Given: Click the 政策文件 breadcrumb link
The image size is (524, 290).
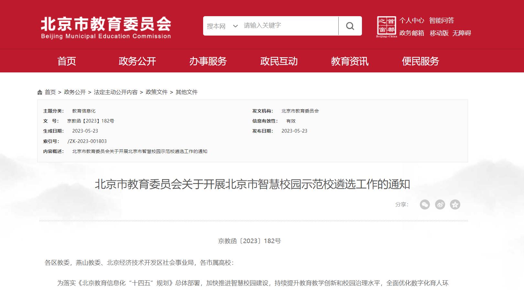Looking at the screenshot, I should coord(157,92).
